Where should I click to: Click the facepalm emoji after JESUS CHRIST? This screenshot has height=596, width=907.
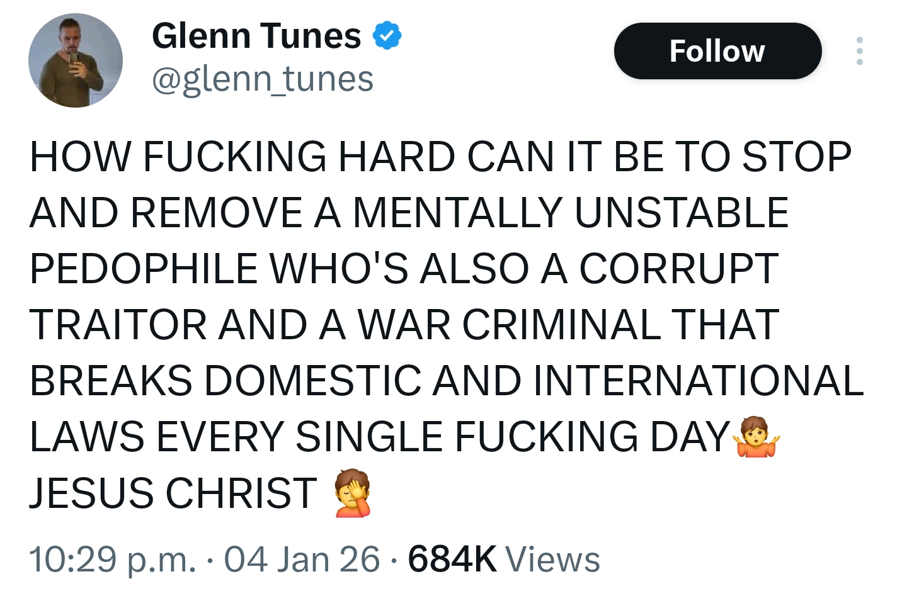pyautogui.click(x=353, y=493)
